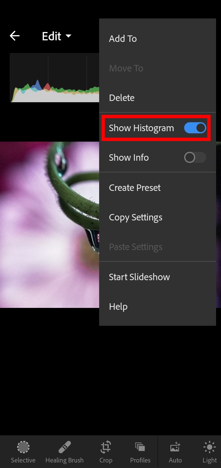221x468 pixels.
Task: Tap the Paste Settings entry
Action: tap(135, 247)
